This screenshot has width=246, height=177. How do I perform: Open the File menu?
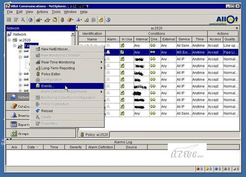[x=10, y=12]
